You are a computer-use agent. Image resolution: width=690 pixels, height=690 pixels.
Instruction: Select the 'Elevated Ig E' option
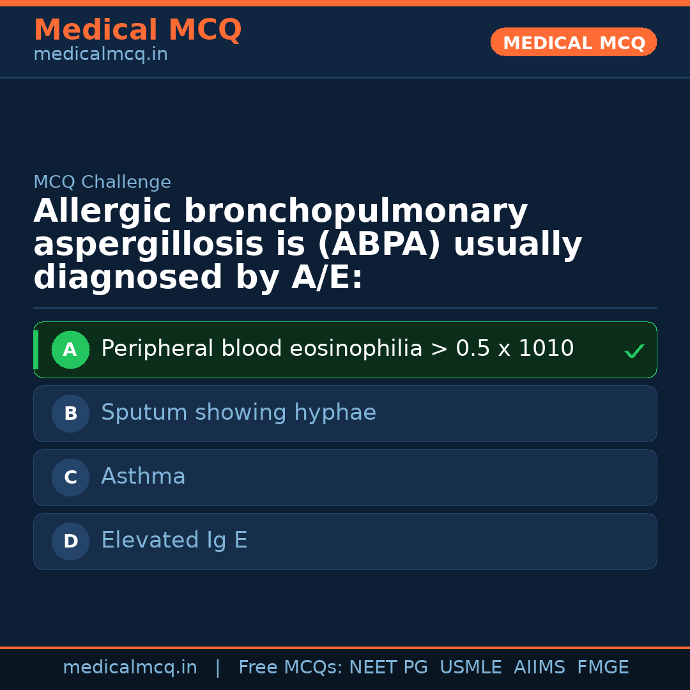click(174, 540)
